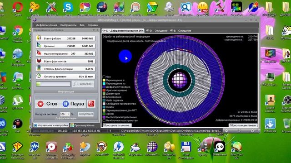Click the www.disktrix.com status bar link
This screenshot has width=291, height=163.
tap(44, 131)
